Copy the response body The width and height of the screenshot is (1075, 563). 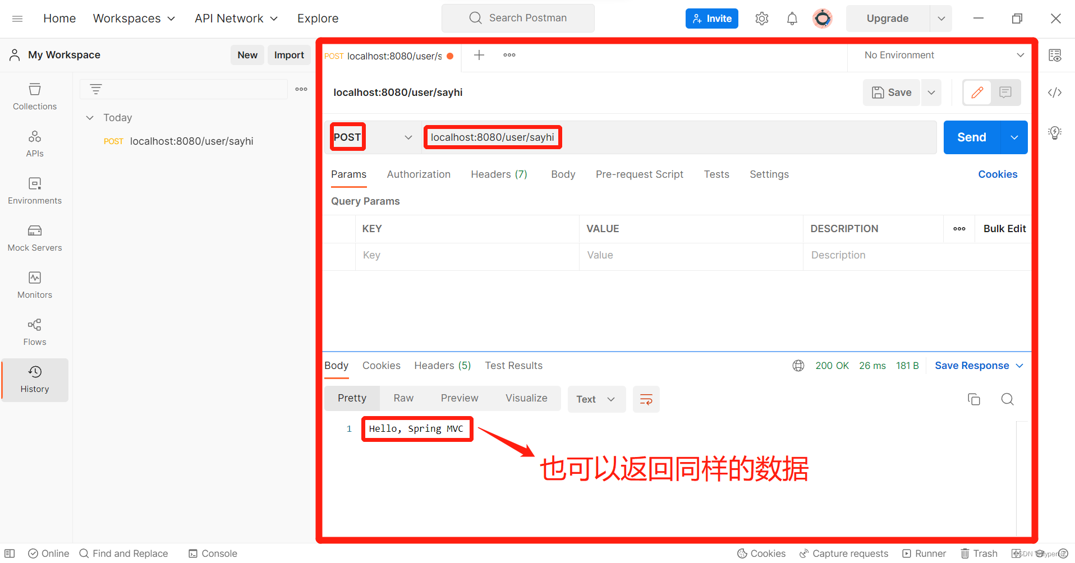click(974, 399)
